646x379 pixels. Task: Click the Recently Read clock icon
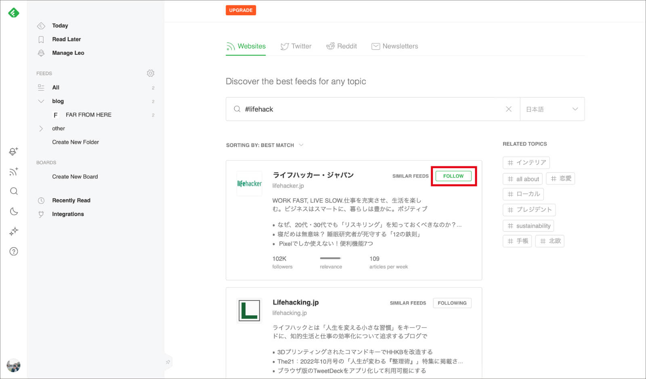click(x=41, y=201)
